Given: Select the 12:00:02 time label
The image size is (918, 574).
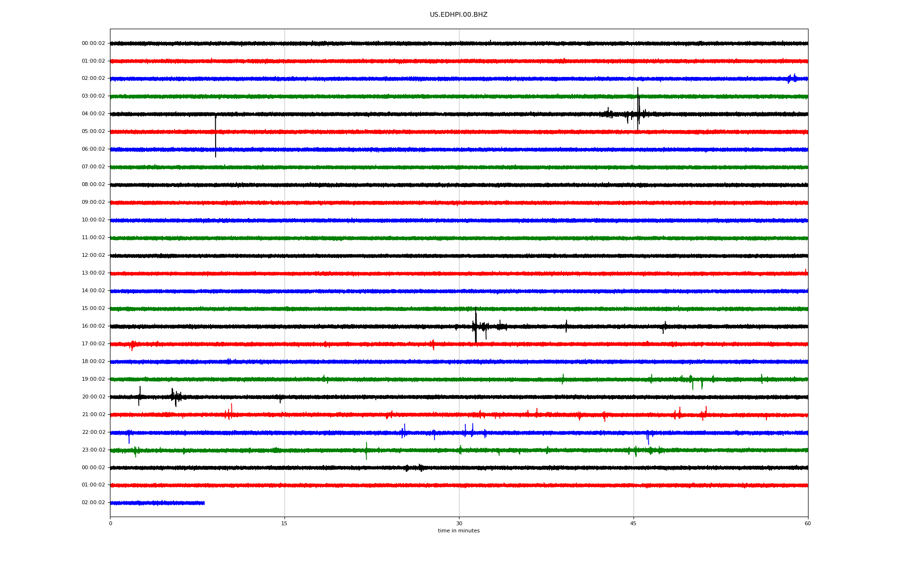Looking at the screenshot, I should (x=93, y=255).
